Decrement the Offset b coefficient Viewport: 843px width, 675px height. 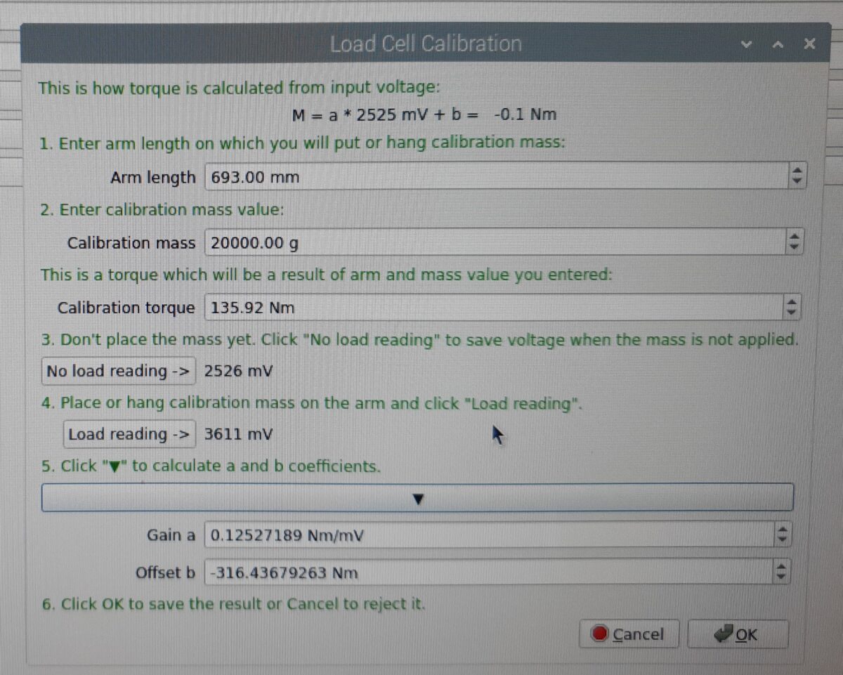(x=780, y=577)
